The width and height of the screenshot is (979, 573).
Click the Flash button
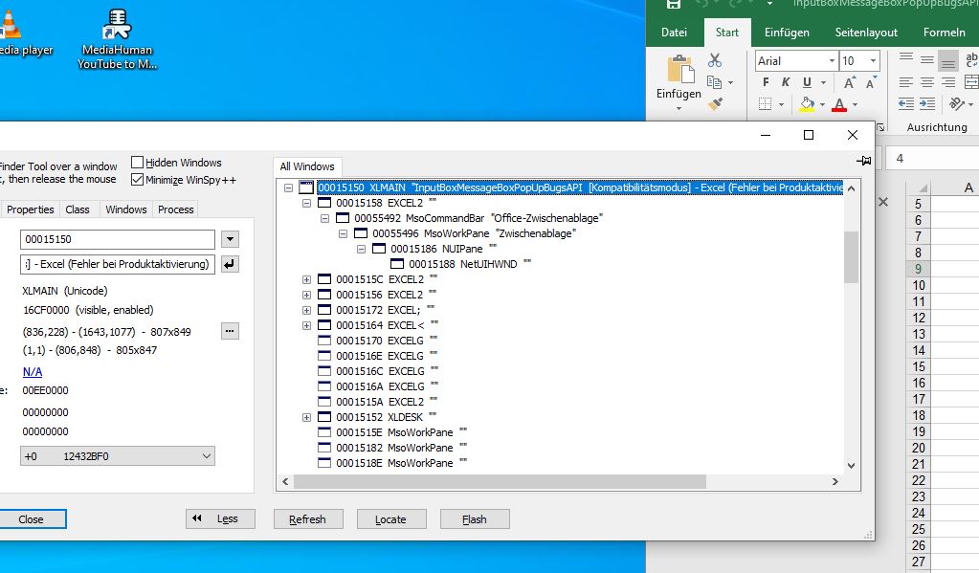pyautogui.click(x=475, y=519)
